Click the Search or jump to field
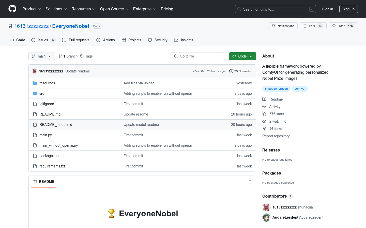This screenshot has height=228, width=366. coord(276,9)
